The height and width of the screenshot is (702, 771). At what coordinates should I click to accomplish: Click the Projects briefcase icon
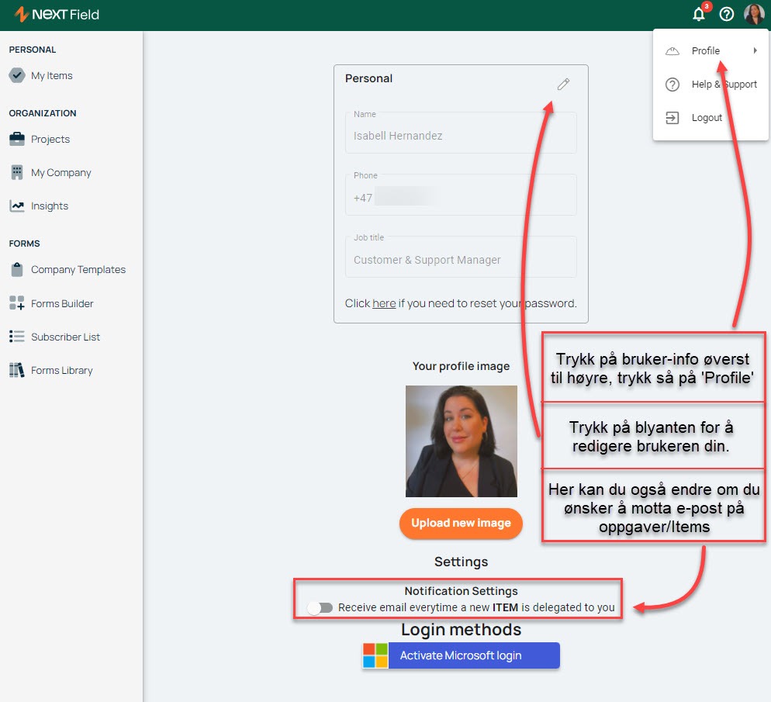pyautogui.click(x=17, y=139)
